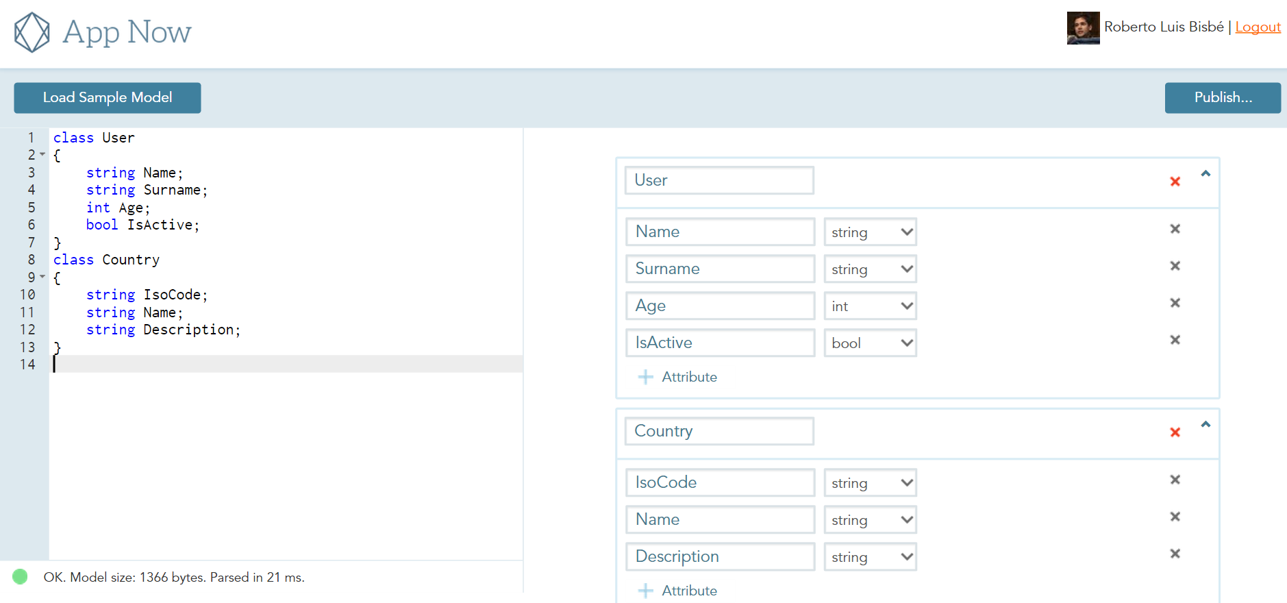This screenshot has width=1287, height=603.
Task: Click the user profile avatar photo
Action: point(1083,28)
